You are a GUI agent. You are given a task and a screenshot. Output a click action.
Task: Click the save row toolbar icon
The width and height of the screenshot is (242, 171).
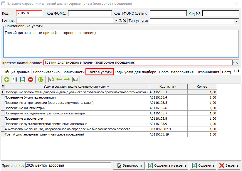click(23, 79)
